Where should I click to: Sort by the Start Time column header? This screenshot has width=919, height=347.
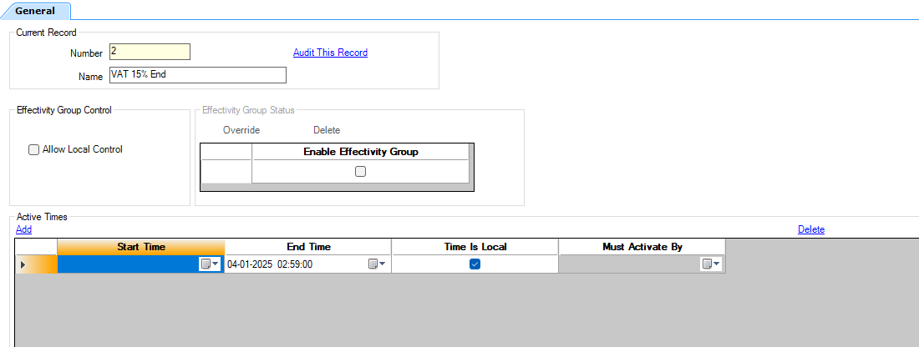140,247
